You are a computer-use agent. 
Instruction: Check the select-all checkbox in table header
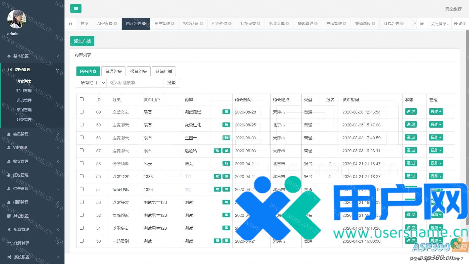click(x=81, y=99)
